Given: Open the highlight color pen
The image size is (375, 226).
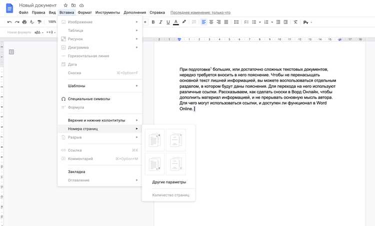Looking at the screenshot, I should [x=184, y=22].
